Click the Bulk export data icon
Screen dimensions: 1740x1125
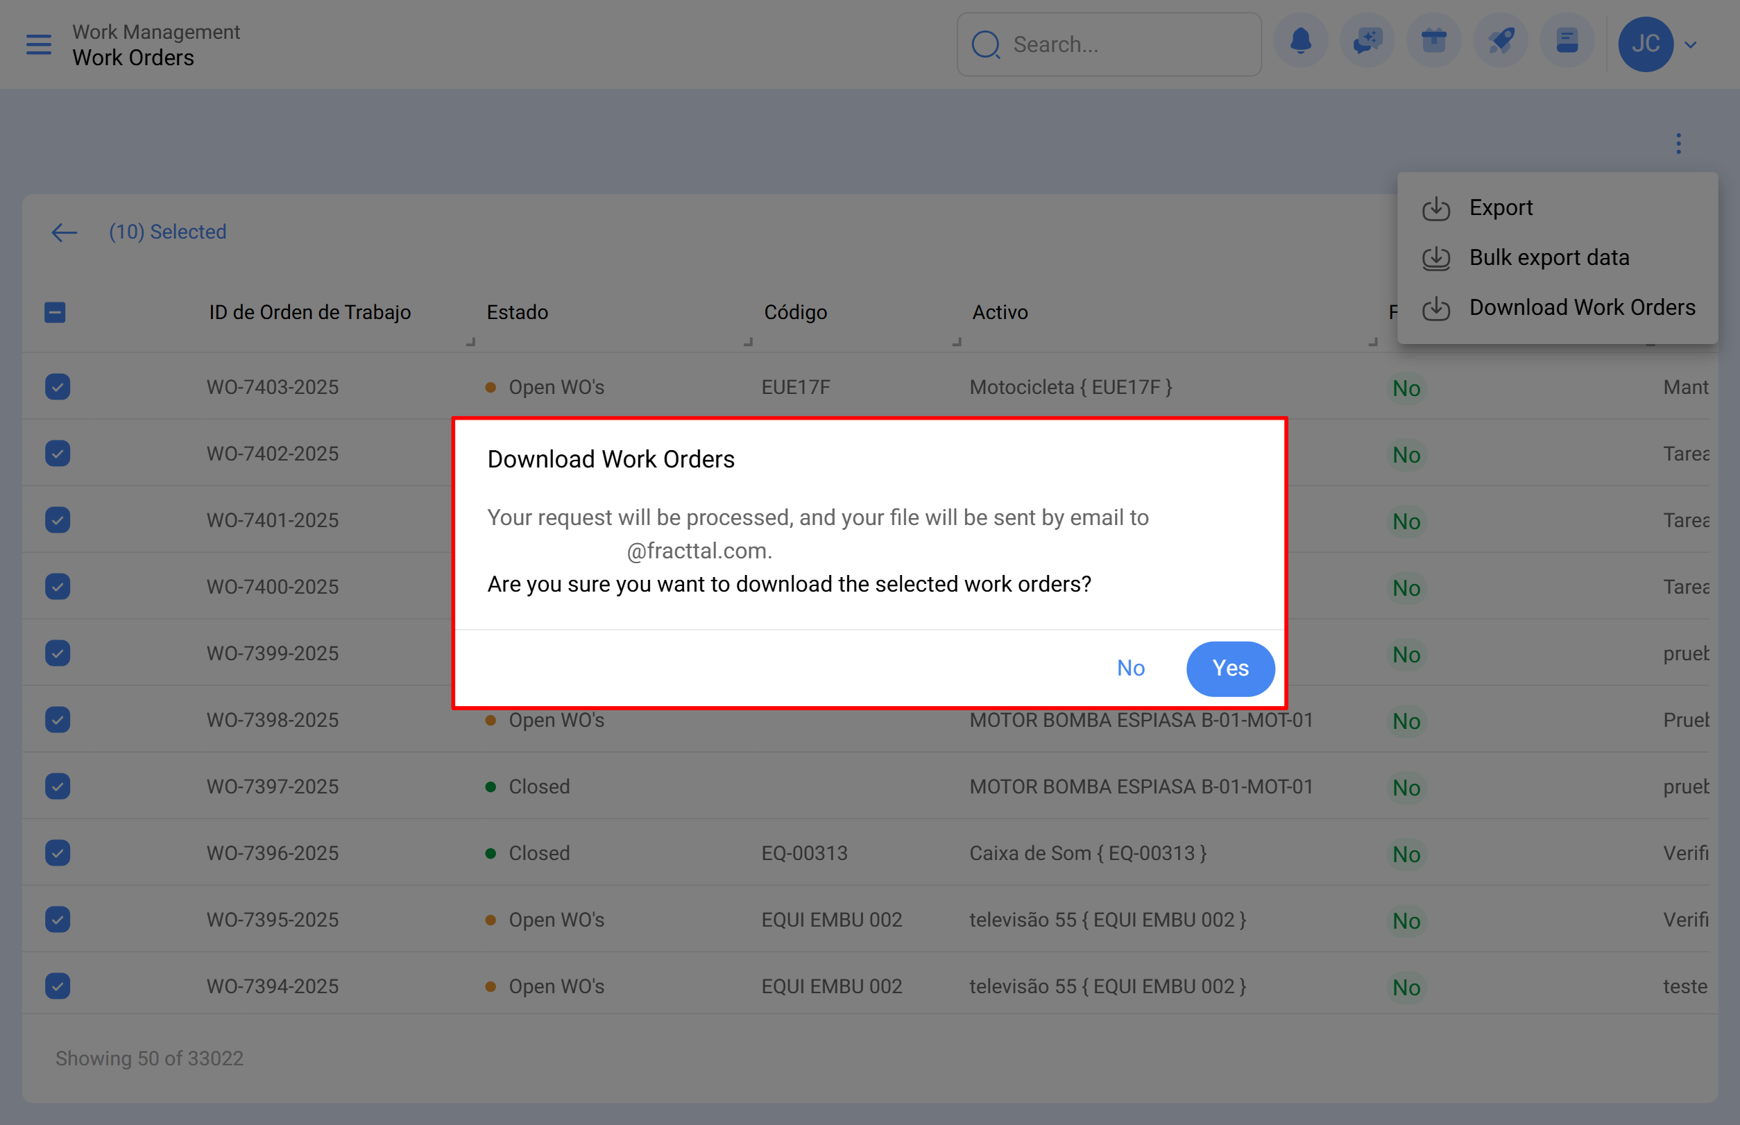coord(1436,258)
